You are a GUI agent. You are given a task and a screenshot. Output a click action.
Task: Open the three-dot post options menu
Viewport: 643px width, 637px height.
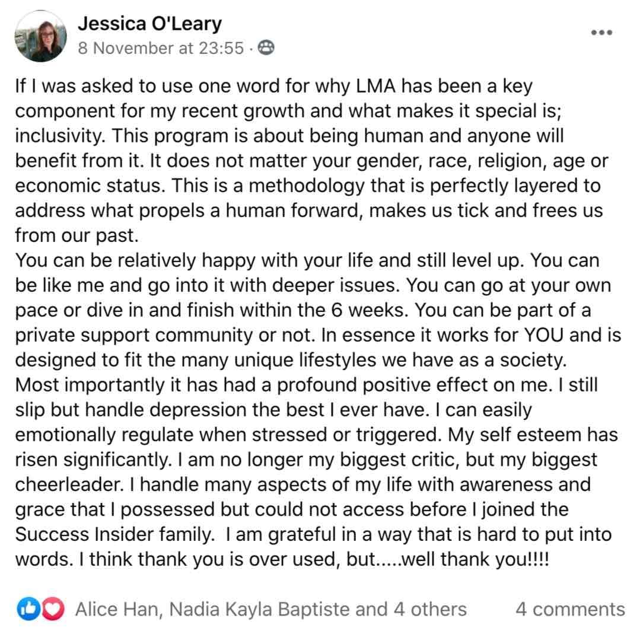tap(601, 33)
